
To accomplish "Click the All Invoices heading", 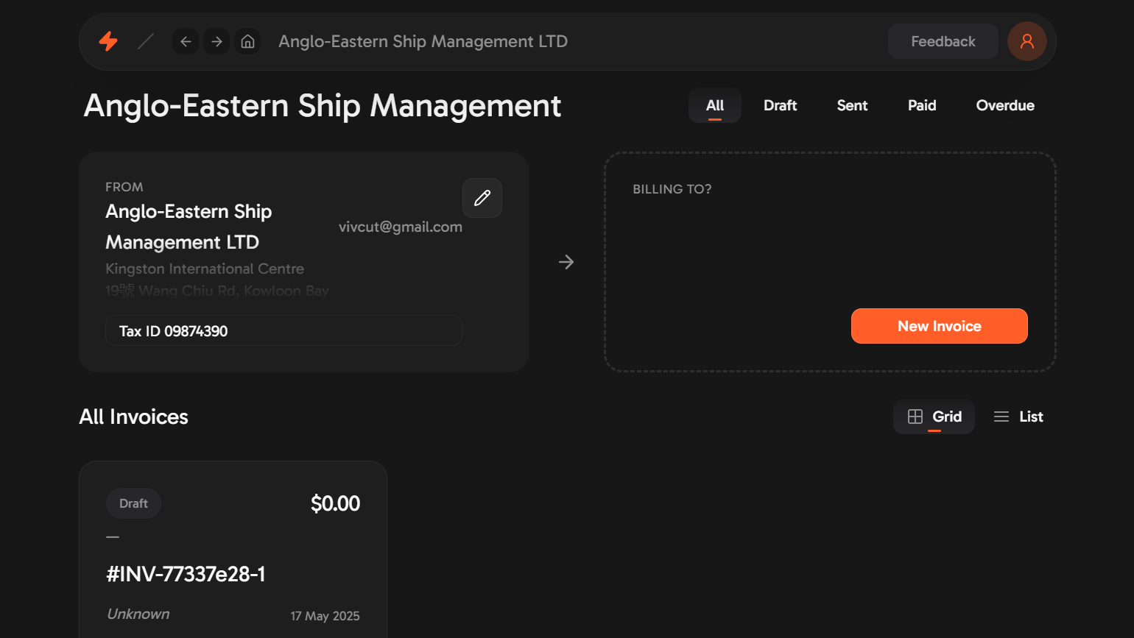I will [x=133, y=417].
